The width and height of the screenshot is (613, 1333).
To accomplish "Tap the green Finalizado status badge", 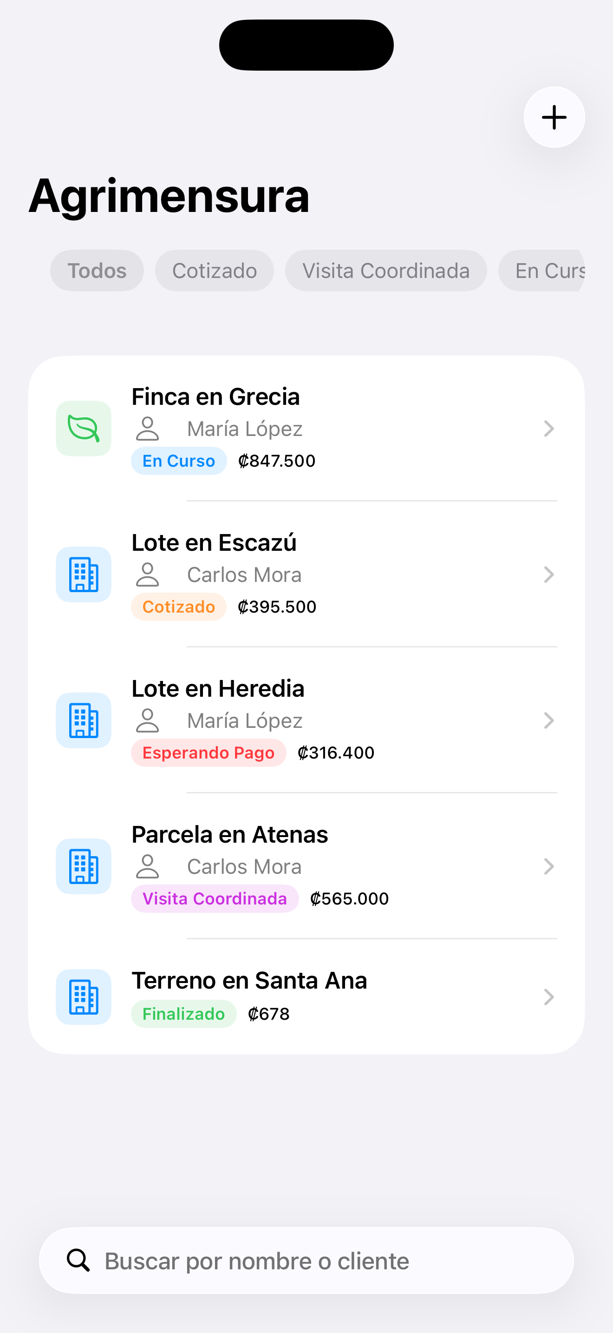I will click(183, 1014).
